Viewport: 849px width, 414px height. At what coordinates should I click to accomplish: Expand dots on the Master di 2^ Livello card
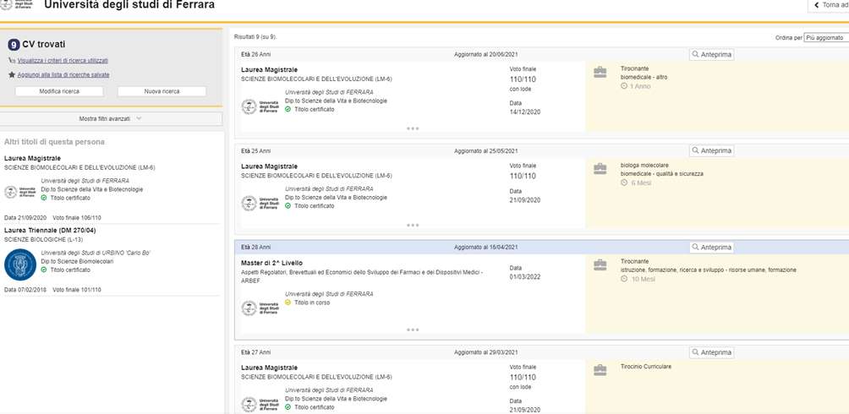click(413, 330)
